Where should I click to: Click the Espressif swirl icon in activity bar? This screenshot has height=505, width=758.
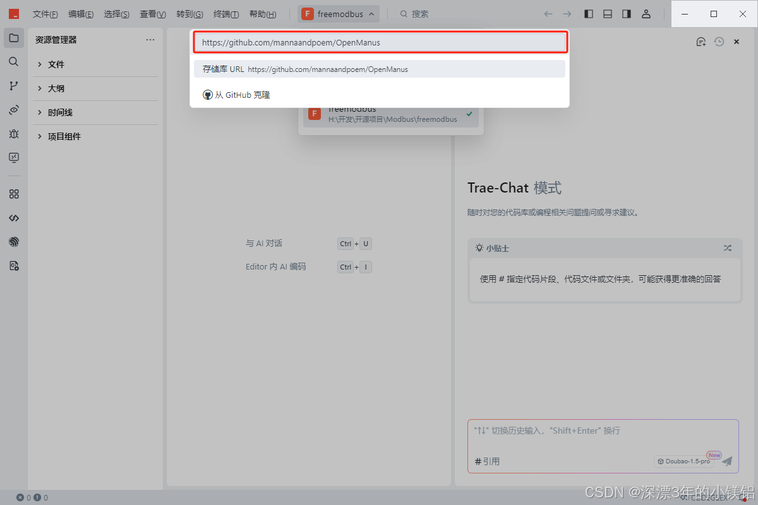pyautogui.click(x=14, y=242)
